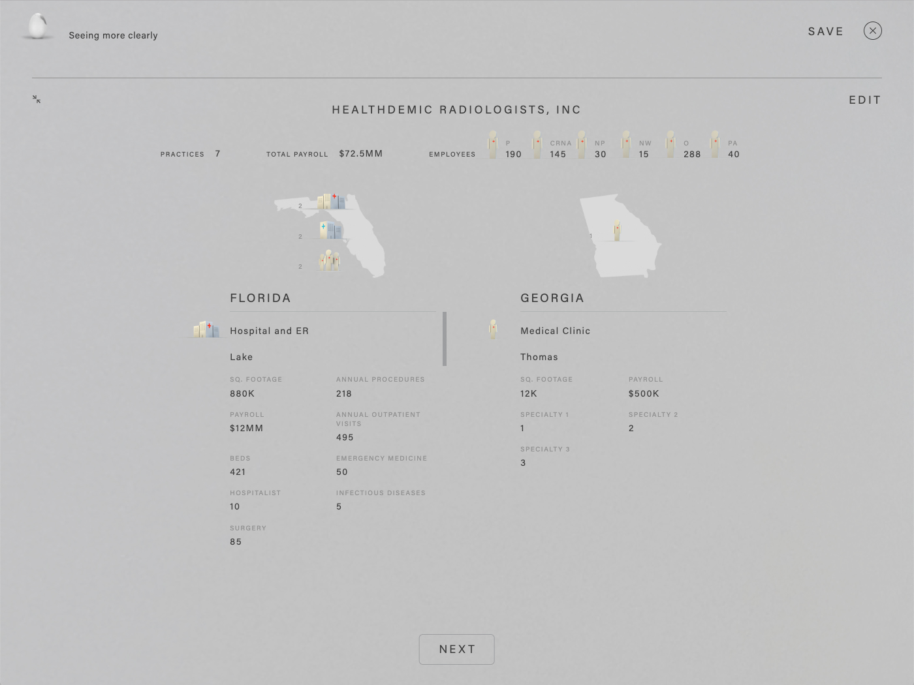Click the annual outpatient visits value 495
914x685 pixels.
click(x=345, y=437)
